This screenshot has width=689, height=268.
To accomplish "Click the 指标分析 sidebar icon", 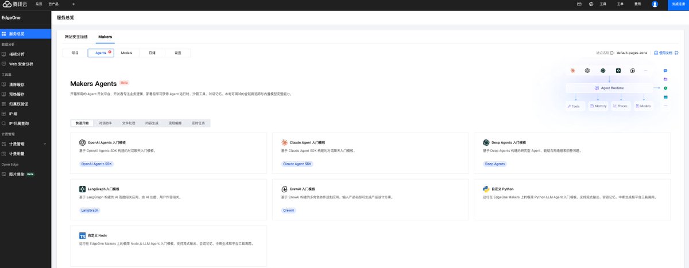I will tap(4, 54).
